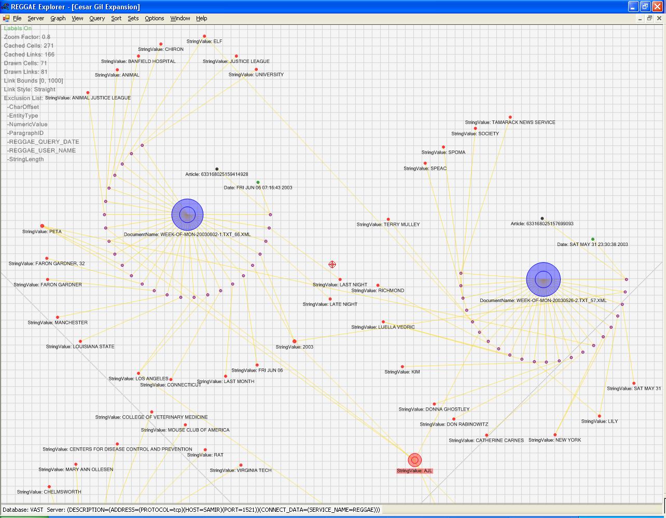Open the Server menu
Viewport: 666px width, 518px height.
tap(36, 18)
